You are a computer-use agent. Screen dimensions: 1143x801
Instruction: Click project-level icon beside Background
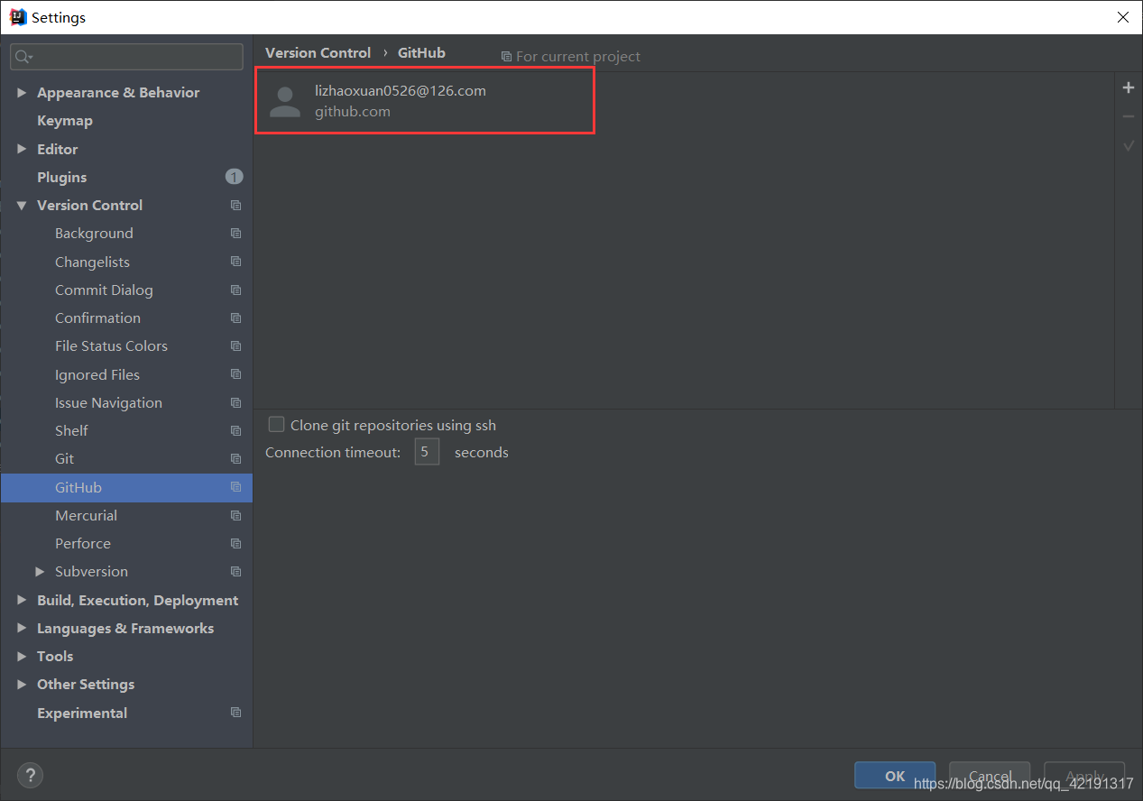coord(235,234)
